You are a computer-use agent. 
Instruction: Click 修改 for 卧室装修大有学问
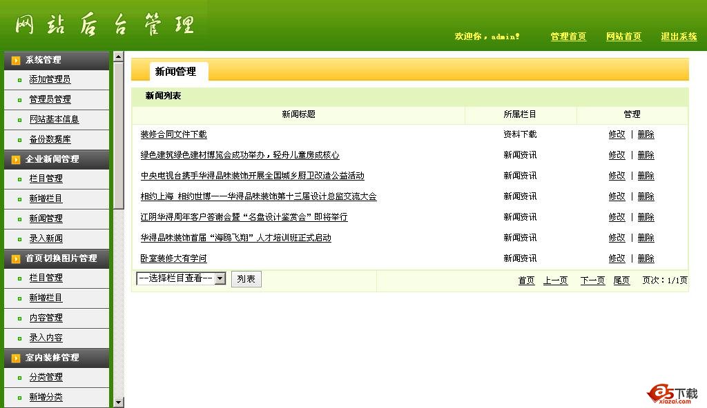click(x=617, y=258)
